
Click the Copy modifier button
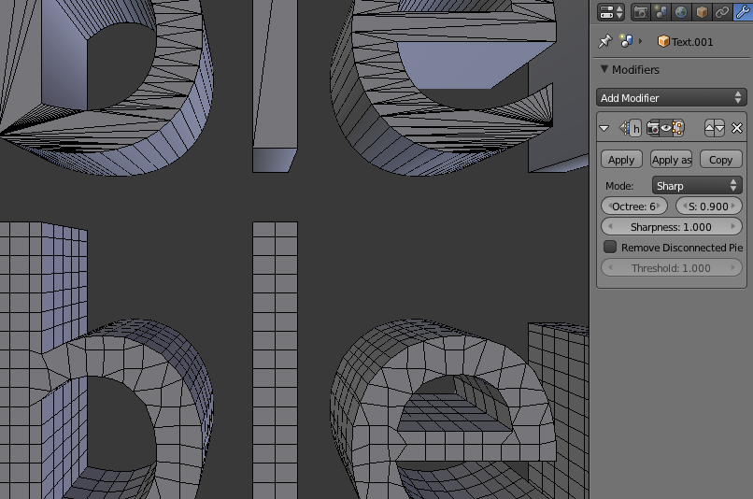[721, 160]
